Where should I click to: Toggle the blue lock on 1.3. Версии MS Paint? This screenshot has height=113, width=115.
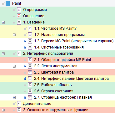pos(25,41)
